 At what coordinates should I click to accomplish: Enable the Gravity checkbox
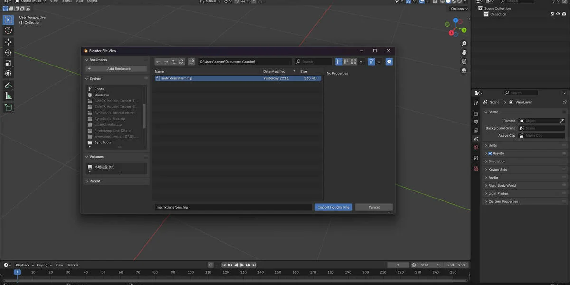click(490, 153)
